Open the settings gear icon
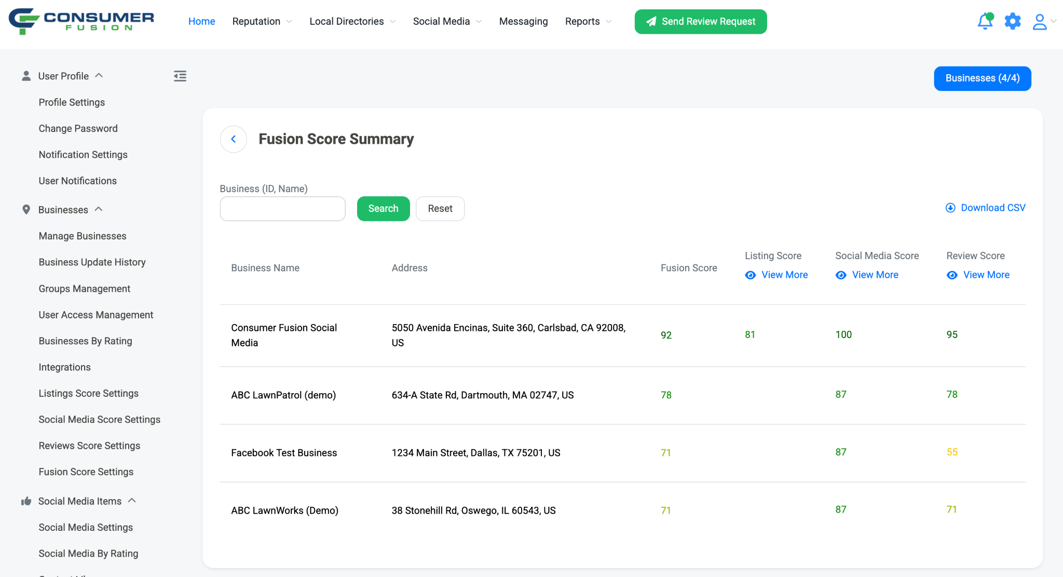Screen dimensions: 1063x577 coord(1013,21)
